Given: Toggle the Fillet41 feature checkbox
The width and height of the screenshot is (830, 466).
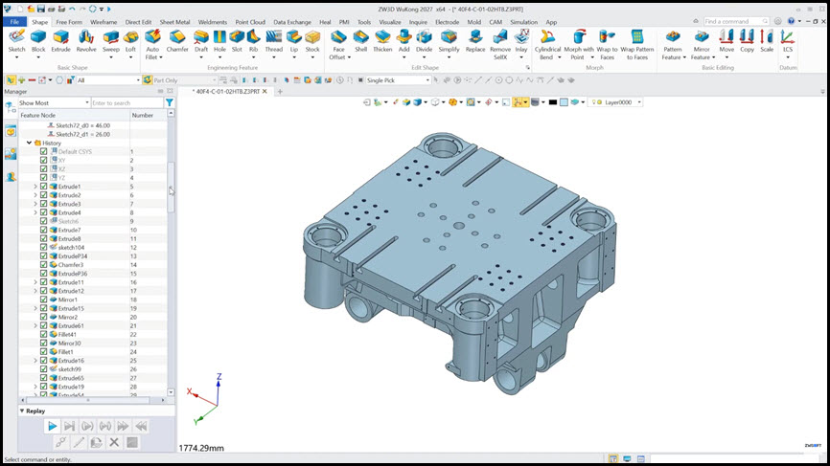Looking at the screenshot, I should [x=43, y=335].
